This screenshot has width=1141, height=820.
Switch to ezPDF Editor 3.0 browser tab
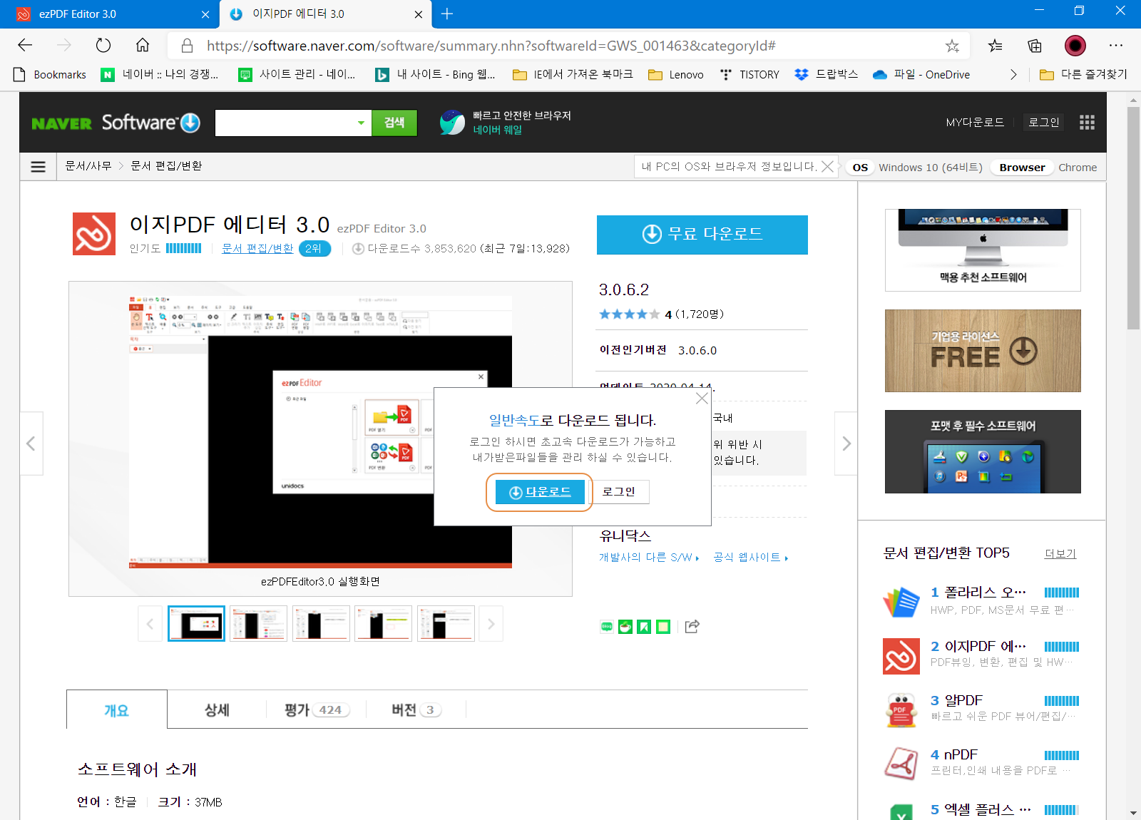click(109, 14)
